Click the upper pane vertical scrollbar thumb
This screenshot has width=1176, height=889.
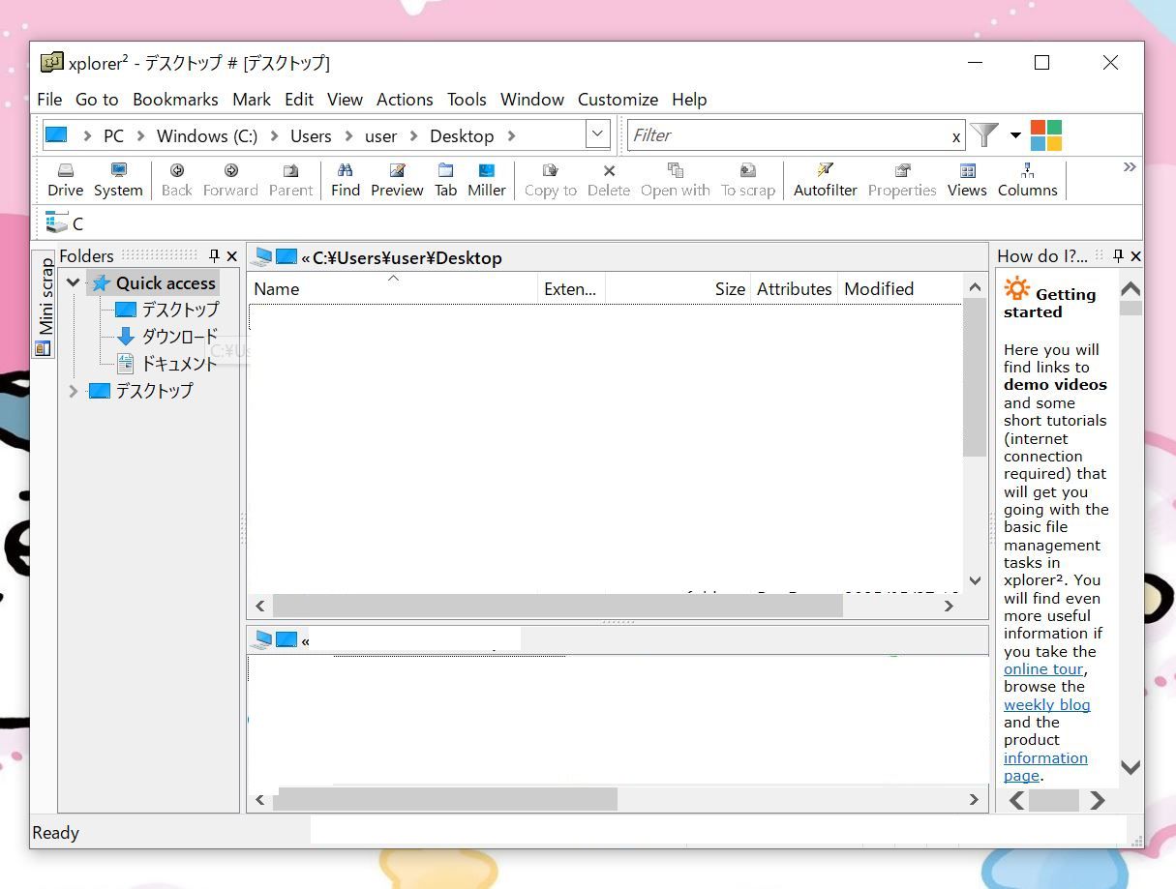point(975,378)
